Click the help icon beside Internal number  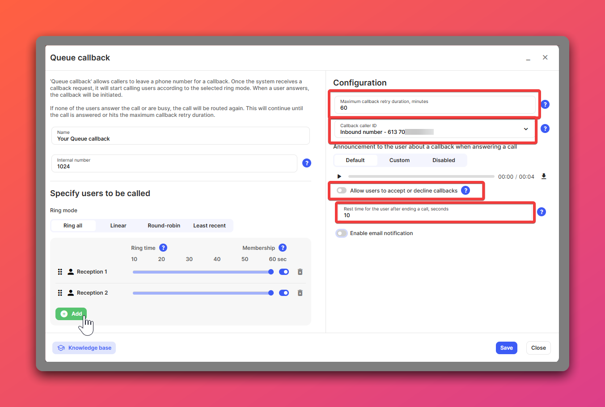307,163
